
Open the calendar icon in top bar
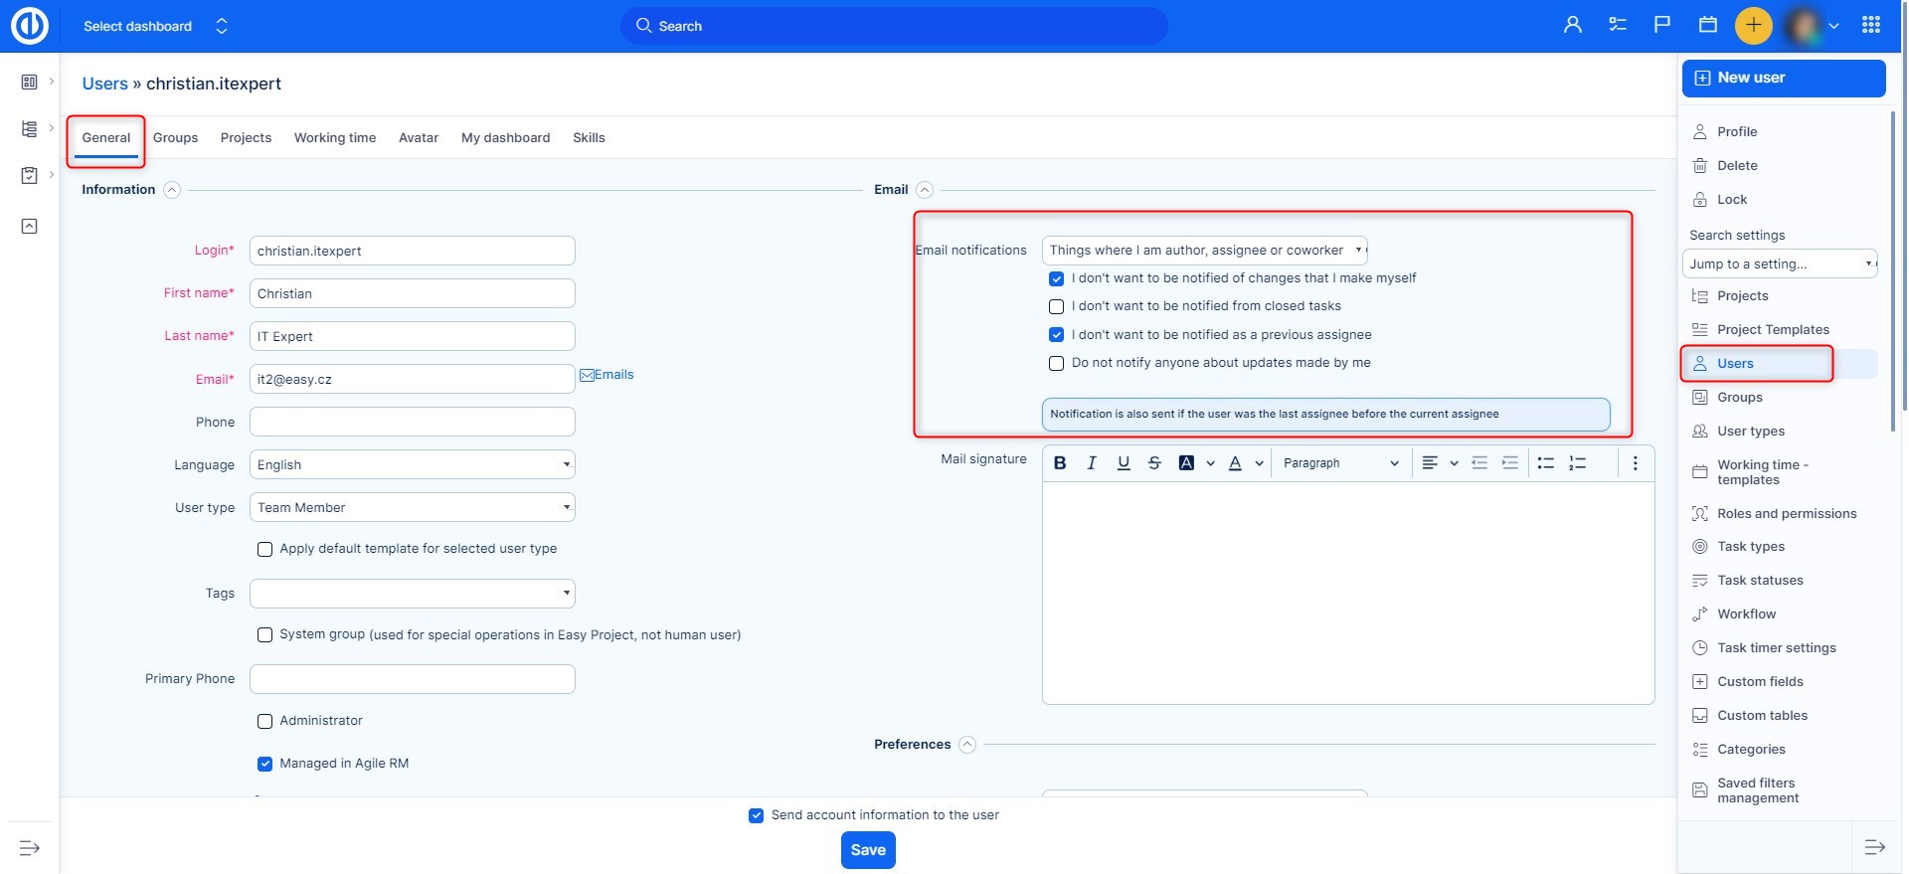[1708, 25]
